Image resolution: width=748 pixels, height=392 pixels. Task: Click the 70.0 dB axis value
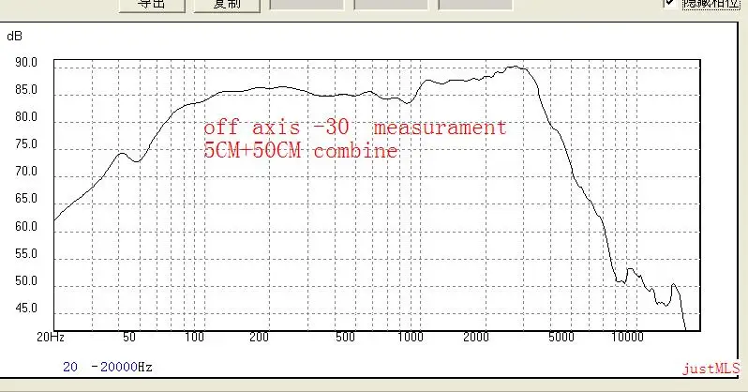tap(26, 171)
